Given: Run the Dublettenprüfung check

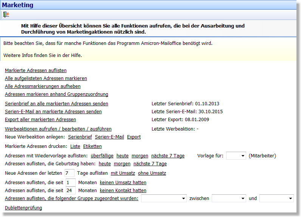Looking at the screenshot, I should 23,208.
